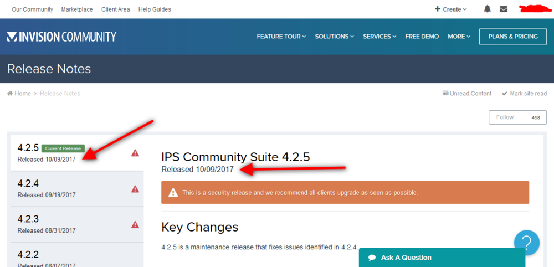The image size is (554, 267).
Task: Open the Free Demo page
Action: click(422, 37)
